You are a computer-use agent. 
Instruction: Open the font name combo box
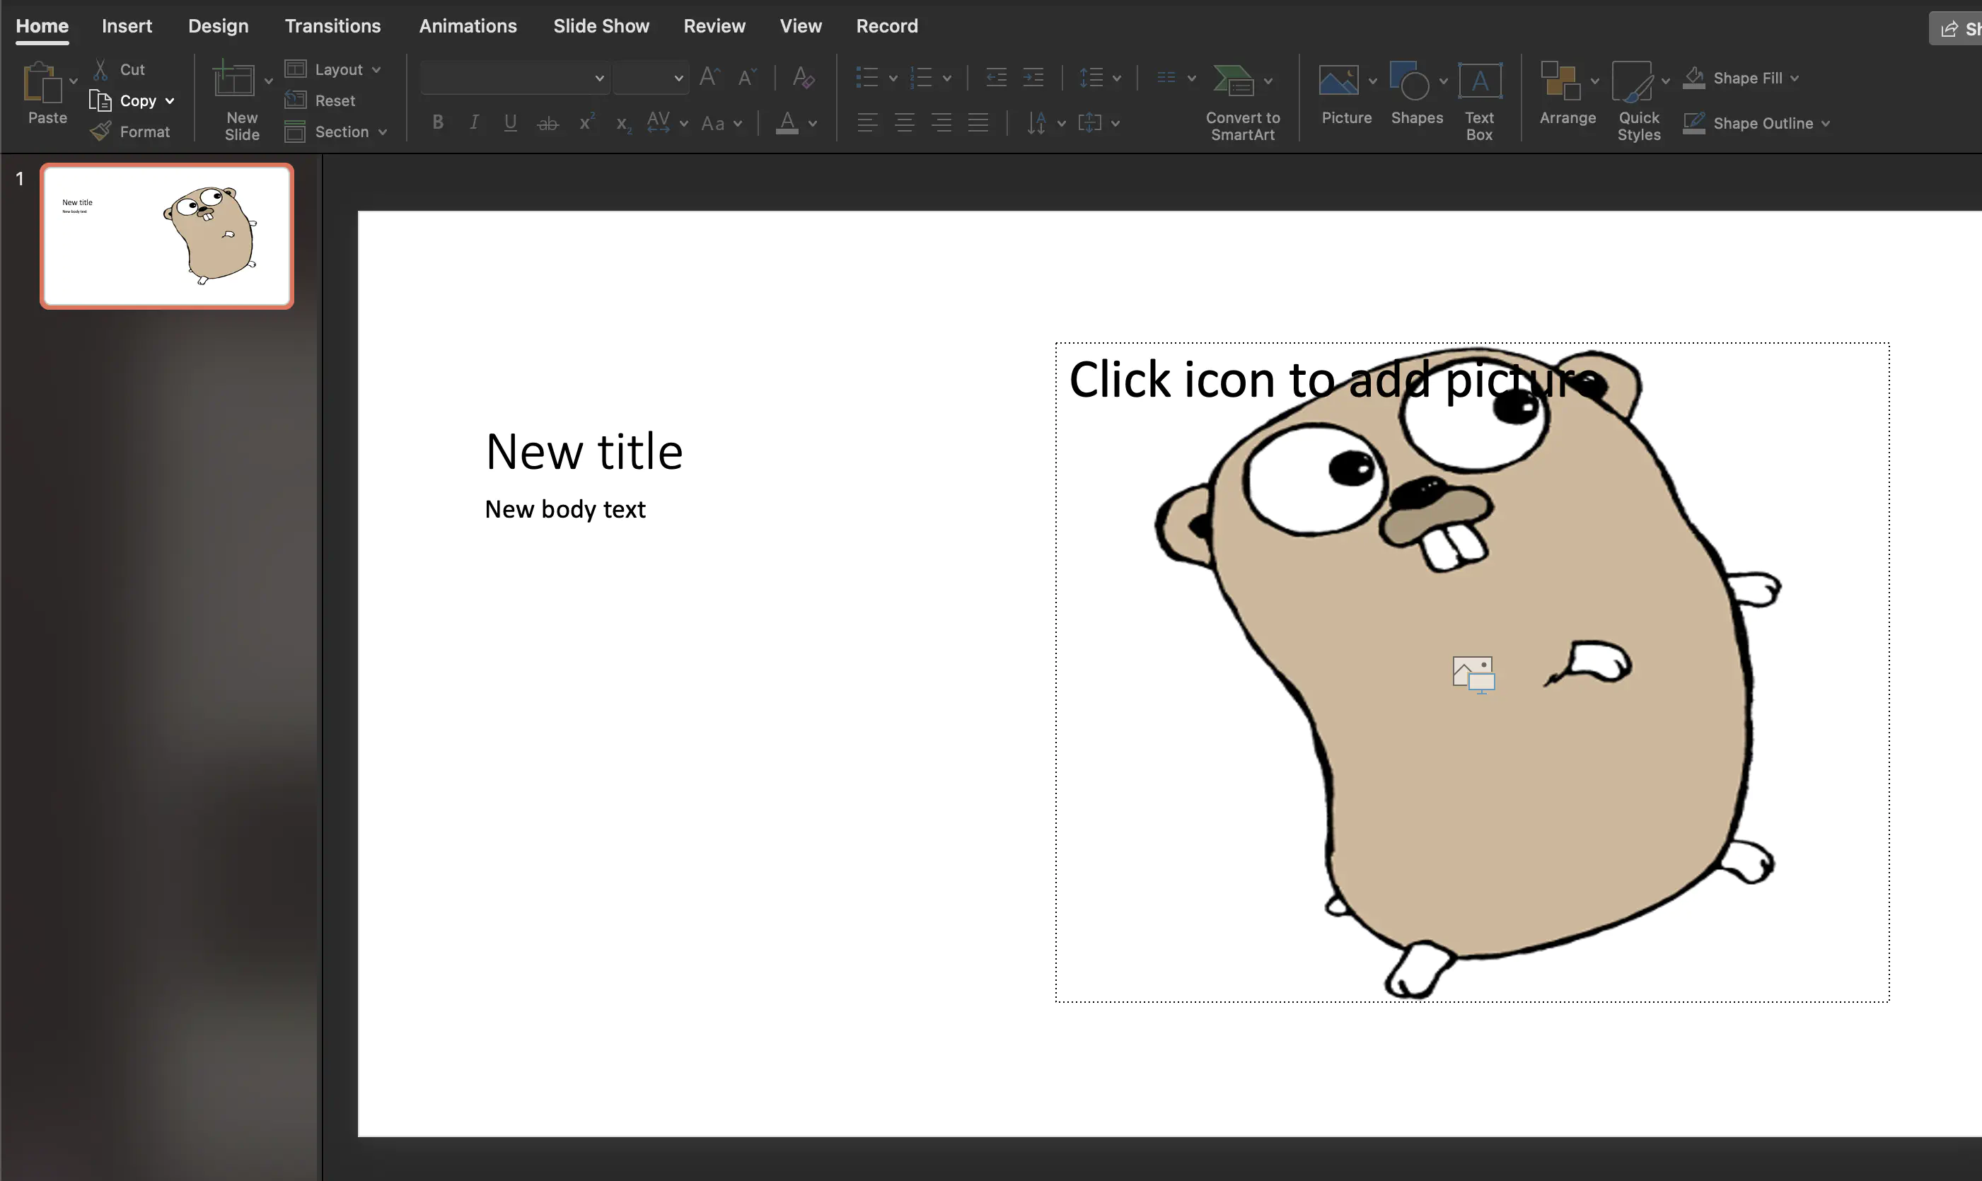(514, 78)
